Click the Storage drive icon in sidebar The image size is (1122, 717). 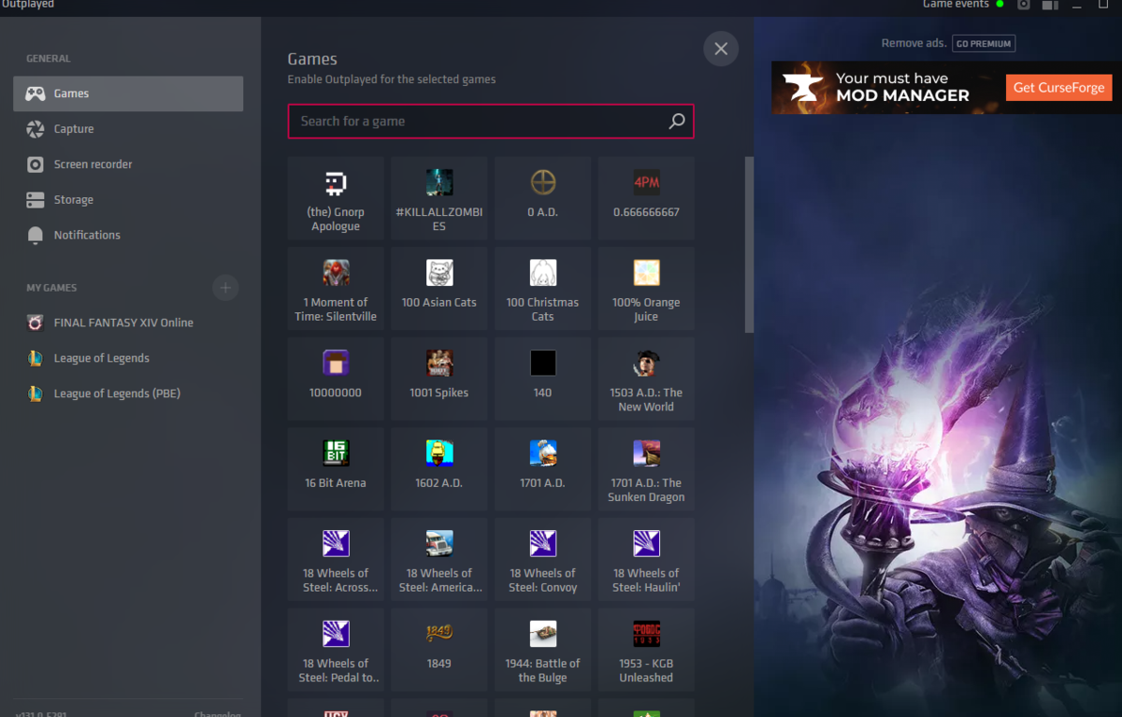click(36, 200)
